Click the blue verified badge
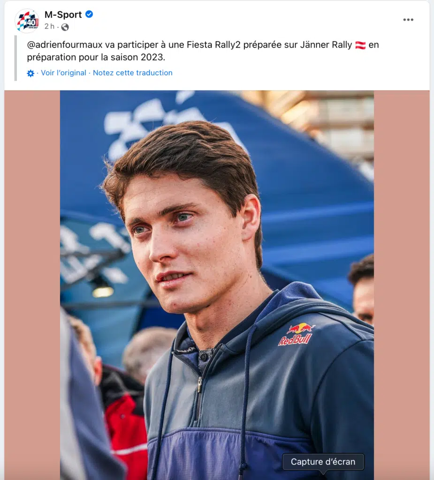This screenshot has height=480, width=434. click(89, 14)
